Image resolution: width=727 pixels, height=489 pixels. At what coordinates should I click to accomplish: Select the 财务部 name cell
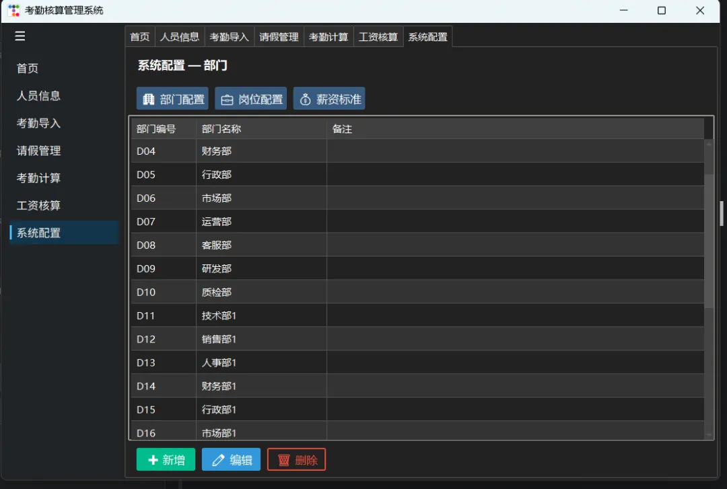(x=261, y=151)
